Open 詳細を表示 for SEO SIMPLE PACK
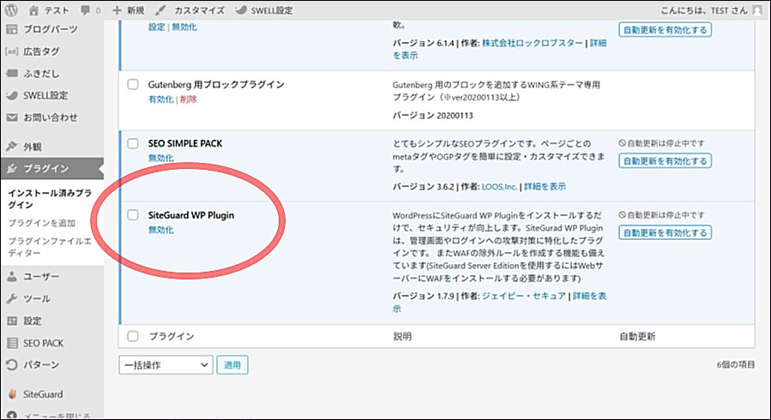Image resolution: width=771 pixels, height=420 pixels. coord(545,187)
